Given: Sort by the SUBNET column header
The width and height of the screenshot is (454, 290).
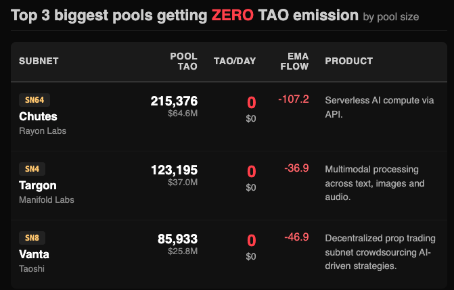Looking at the screenshot, I should point(39,61).
